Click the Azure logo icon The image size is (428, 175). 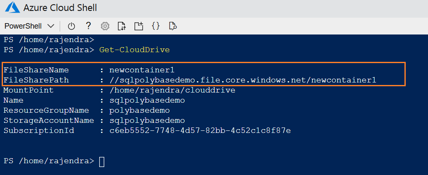click(x=10, y=8)
